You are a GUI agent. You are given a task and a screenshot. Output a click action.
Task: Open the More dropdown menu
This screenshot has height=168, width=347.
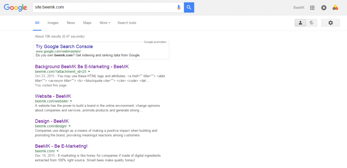[105, 23]
